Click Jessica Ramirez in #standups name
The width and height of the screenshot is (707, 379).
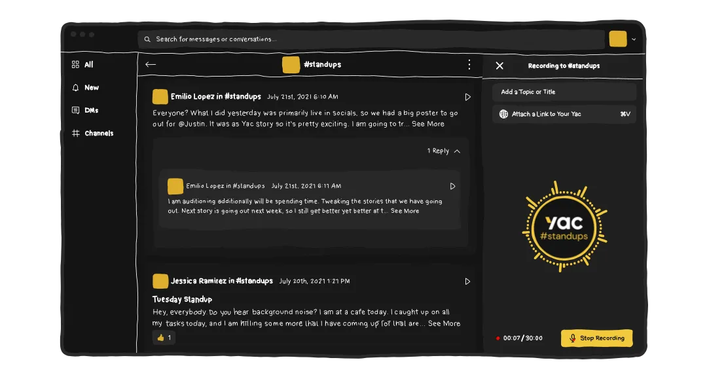point(221,281)
